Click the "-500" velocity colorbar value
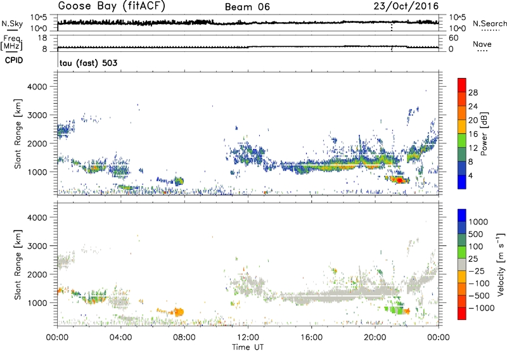Image resolution: width=507 pixels, height=351 pixels. pyautogui.click(x=479, y=295)
